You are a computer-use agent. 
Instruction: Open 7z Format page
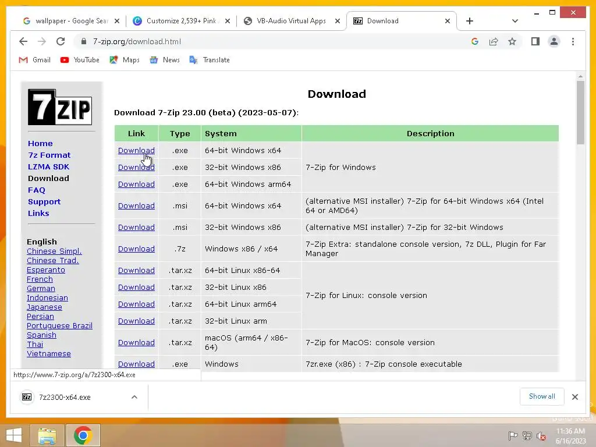(x=49, y=155)
